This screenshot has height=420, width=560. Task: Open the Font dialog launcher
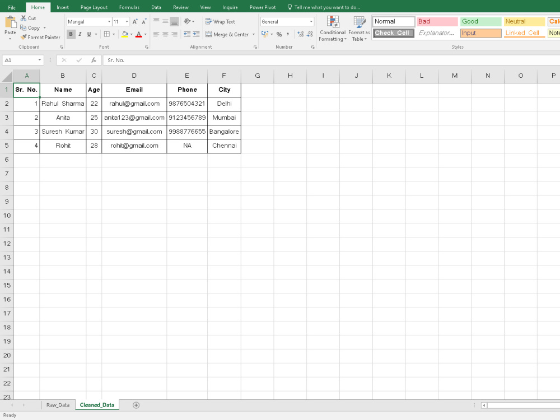tap(146, 47)
